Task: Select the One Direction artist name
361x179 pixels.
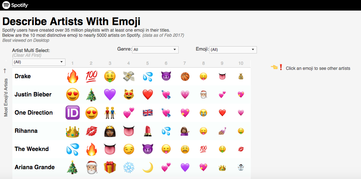Action: click(33, 112)
